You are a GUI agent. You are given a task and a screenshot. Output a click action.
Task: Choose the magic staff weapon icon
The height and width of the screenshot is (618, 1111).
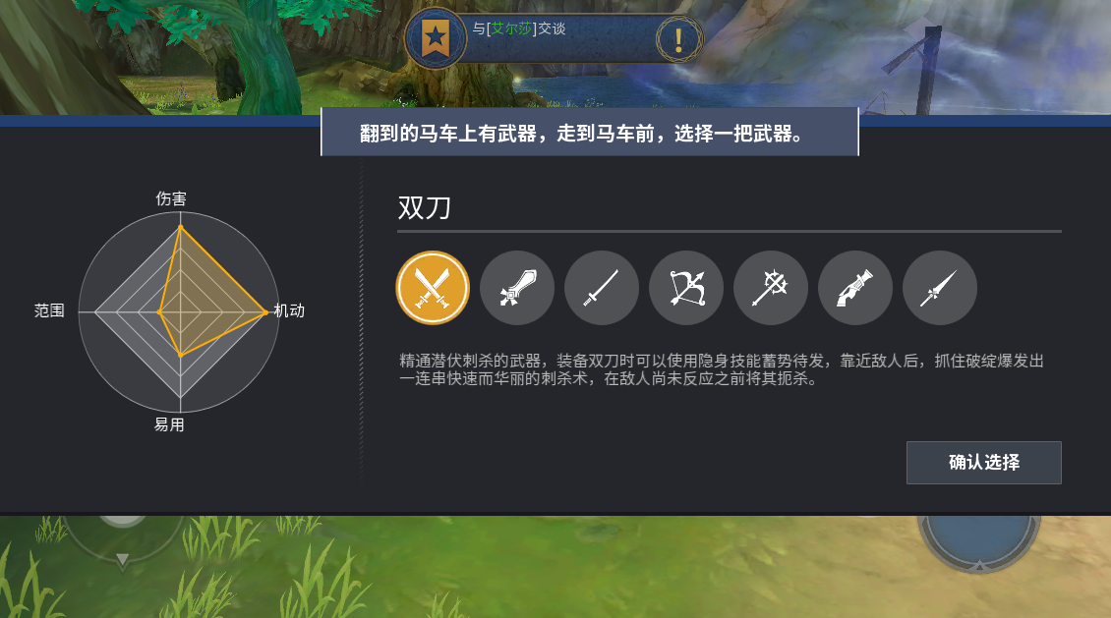pos(771,288)
